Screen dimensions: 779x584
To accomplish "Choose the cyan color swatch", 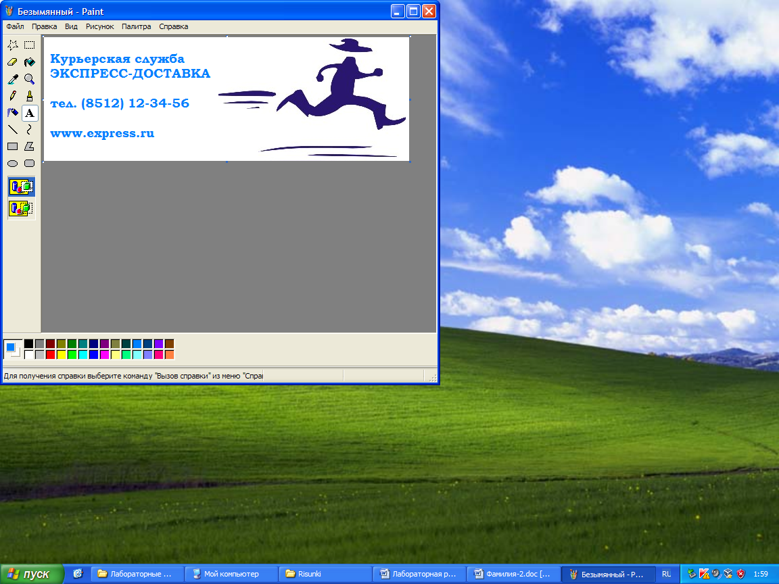I will click(83, 355).
